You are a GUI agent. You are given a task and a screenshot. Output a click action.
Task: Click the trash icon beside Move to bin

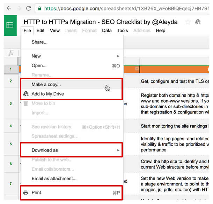pyautogui.click(x=26, y=103)
